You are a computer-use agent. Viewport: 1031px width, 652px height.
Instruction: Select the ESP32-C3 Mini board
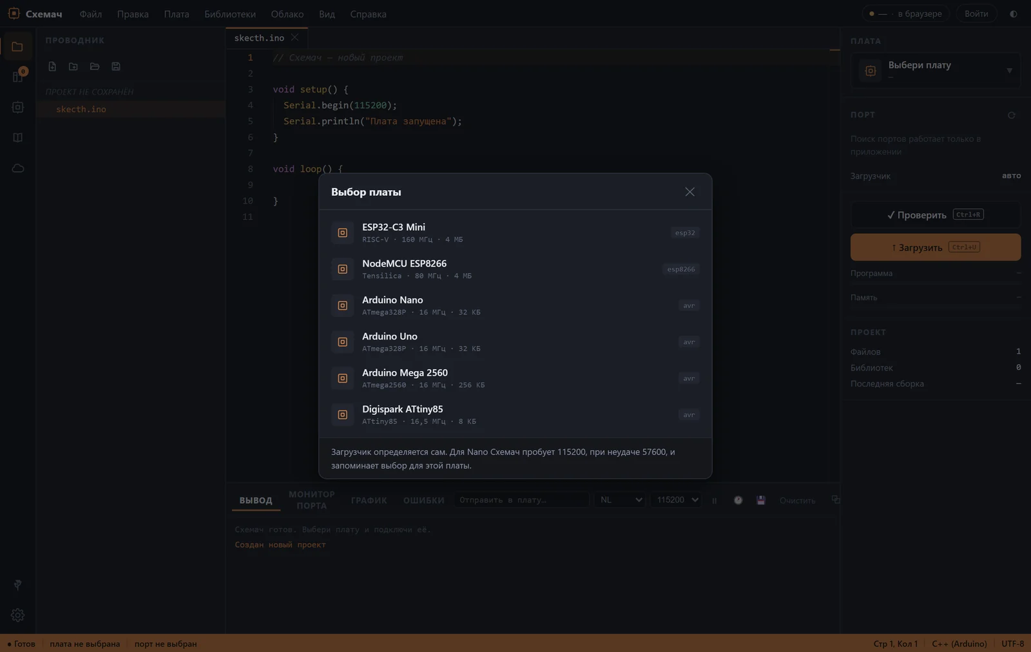click(515, 233)
